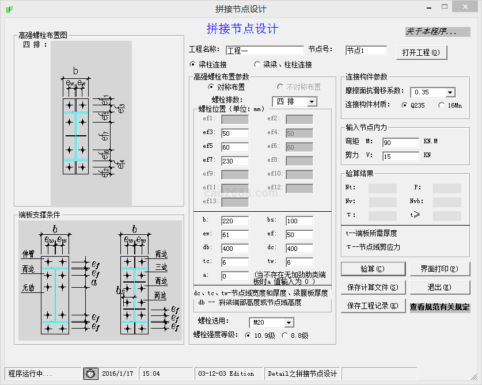Click 保存计算文件 button
This screenshot has height=385, width=482.
click(373, 287)
